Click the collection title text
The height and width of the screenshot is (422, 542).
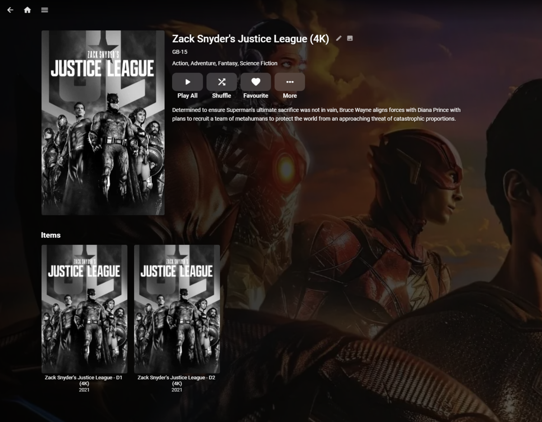tap(251, 39)
